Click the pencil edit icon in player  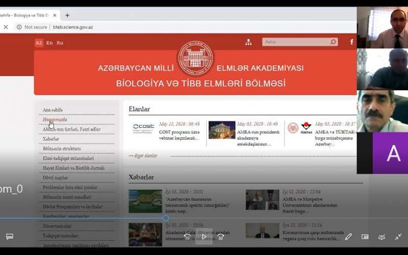tap(348, 237)
